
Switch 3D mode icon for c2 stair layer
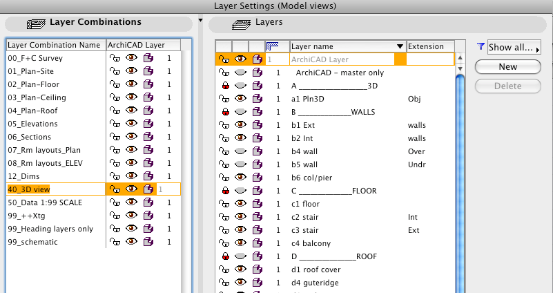click(258, 217)
